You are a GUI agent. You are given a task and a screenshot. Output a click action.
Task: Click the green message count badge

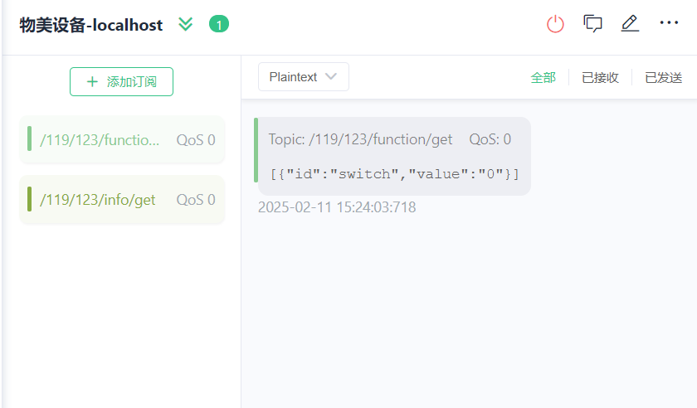(x=218, y=25)
